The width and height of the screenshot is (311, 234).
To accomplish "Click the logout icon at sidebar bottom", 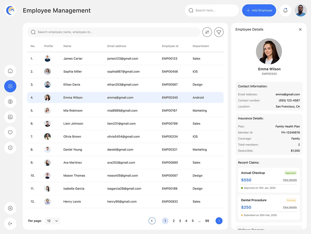I will pos(10,223).
